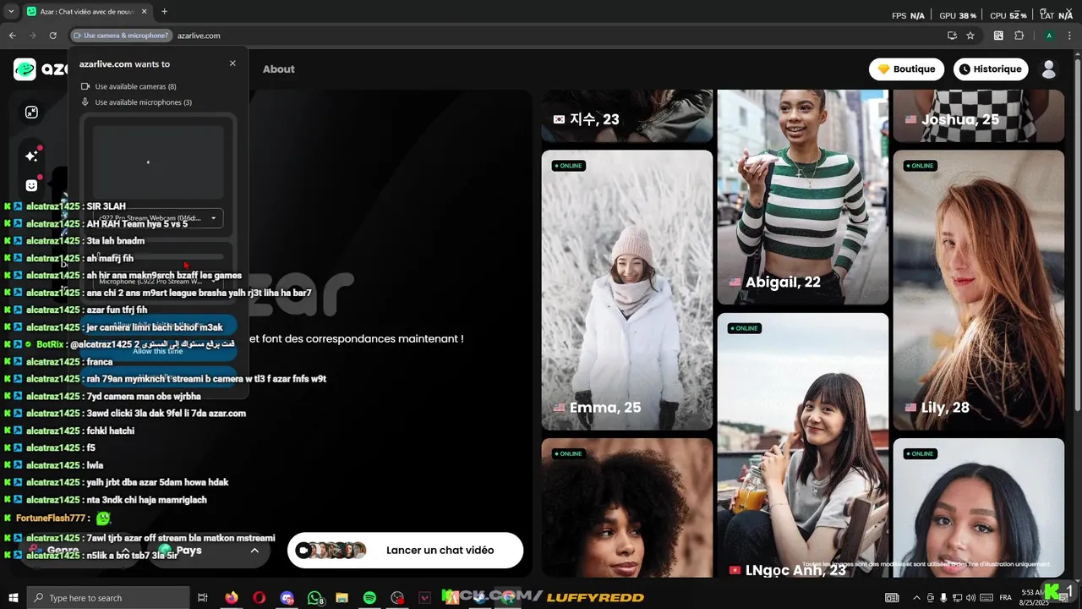Open the Historique button

click(991, 69)
